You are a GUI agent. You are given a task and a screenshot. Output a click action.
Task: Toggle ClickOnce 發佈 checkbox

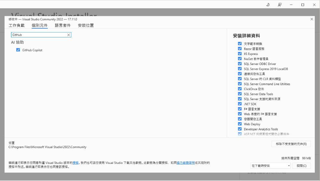[x=240, y=89]
